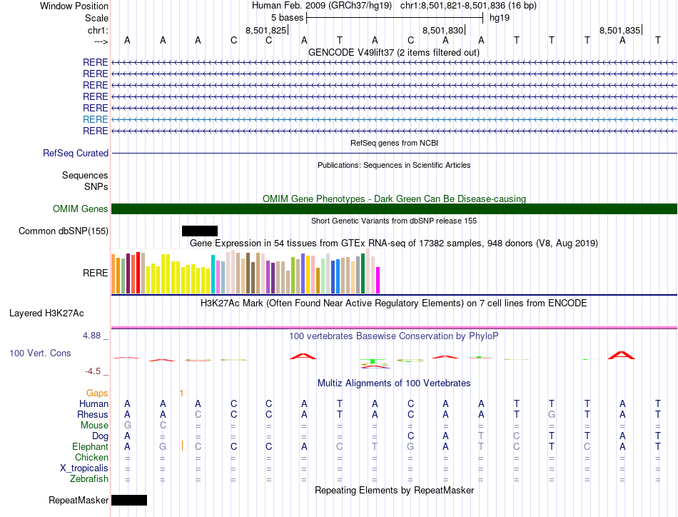The image size is (678, 517).
Task: Click the dark green OMIM gene bar
Action: tap(394, 209)
